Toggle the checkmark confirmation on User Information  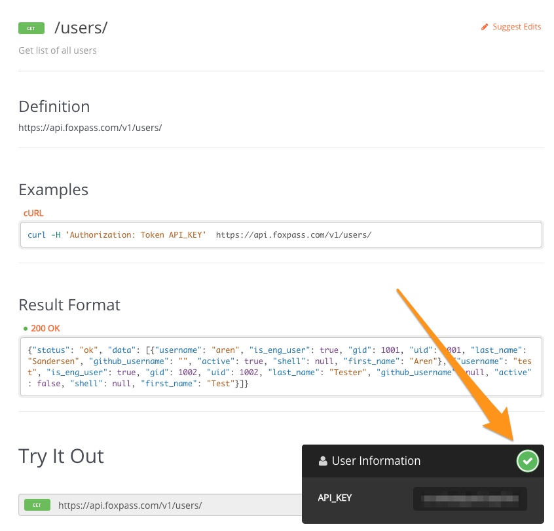pyautogui.click(x=527, y=461)
